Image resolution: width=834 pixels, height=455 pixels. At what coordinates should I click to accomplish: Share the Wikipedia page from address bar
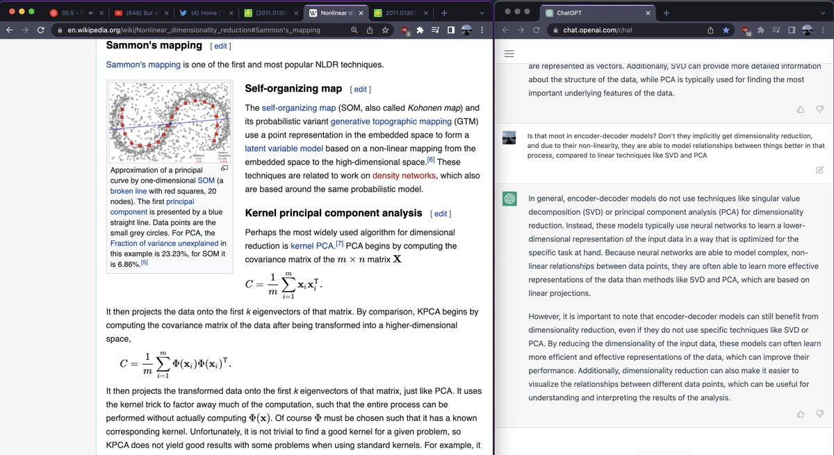(370, 30)
